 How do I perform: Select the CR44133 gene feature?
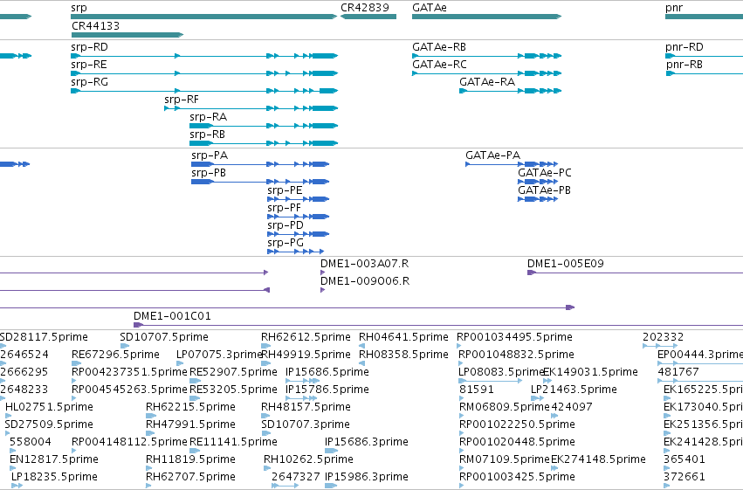coord(127,35)
